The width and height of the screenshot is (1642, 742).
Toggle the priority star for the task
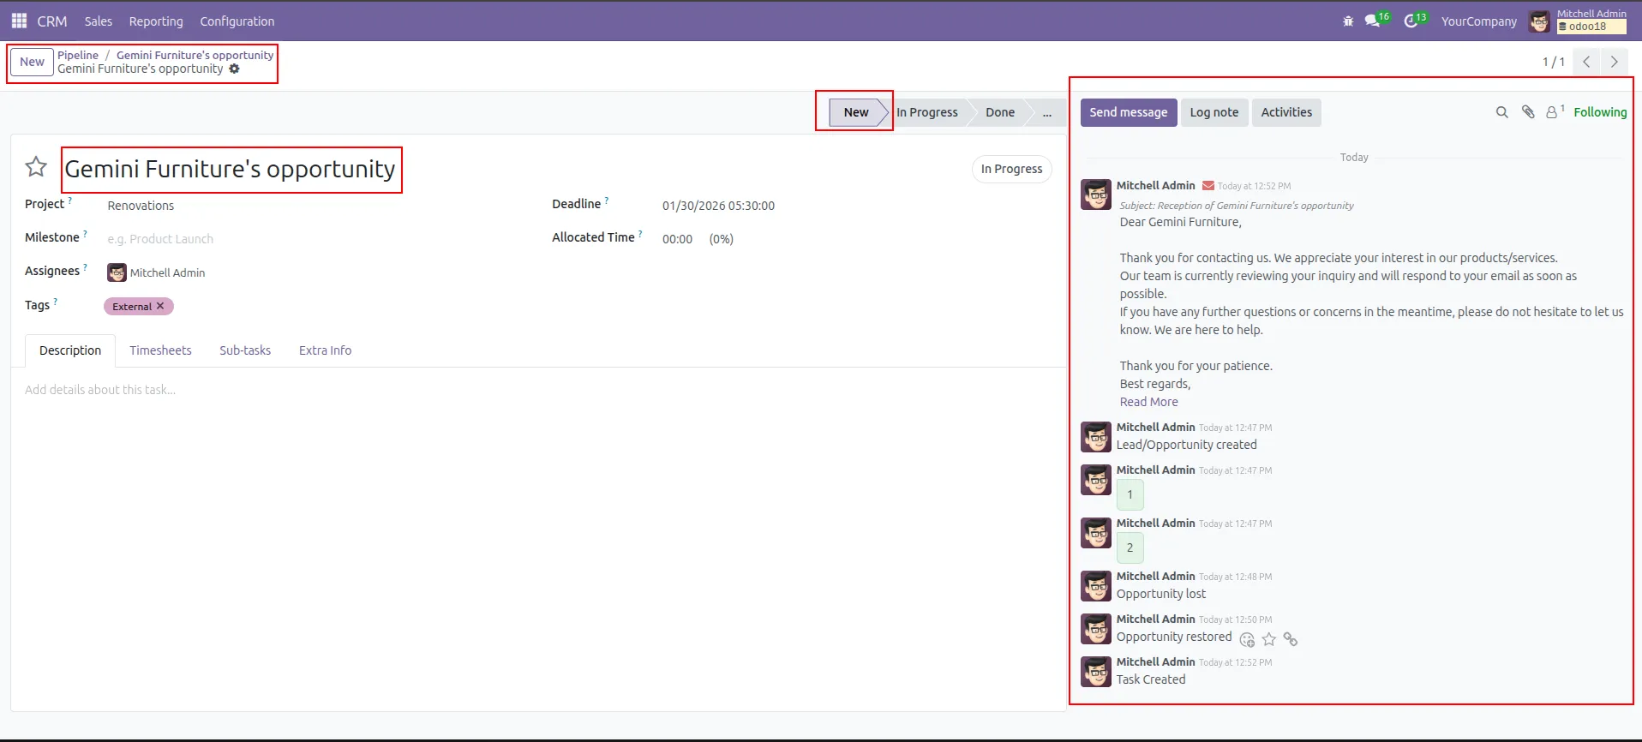(x=36, y=167)
